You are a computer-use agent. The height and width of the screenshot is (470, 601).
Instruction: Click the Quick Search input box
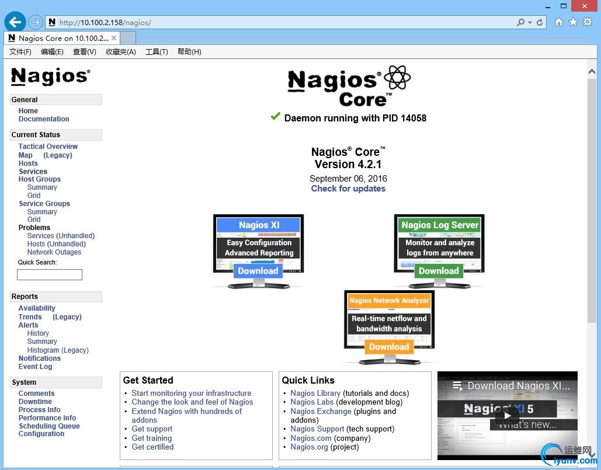(50, 274)
